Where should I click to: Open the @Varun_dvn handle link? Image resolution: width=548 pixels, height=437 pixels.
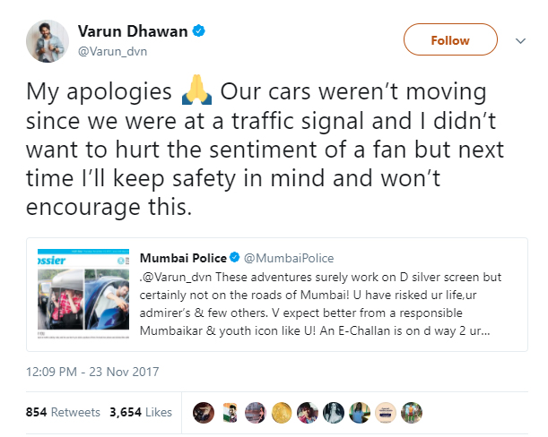pos(112,51)
